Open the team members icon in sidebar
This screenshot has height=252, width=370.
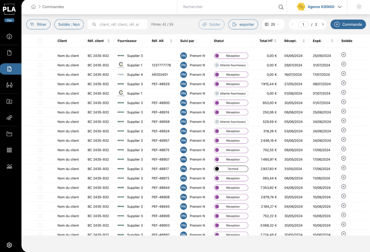(9, 85)
